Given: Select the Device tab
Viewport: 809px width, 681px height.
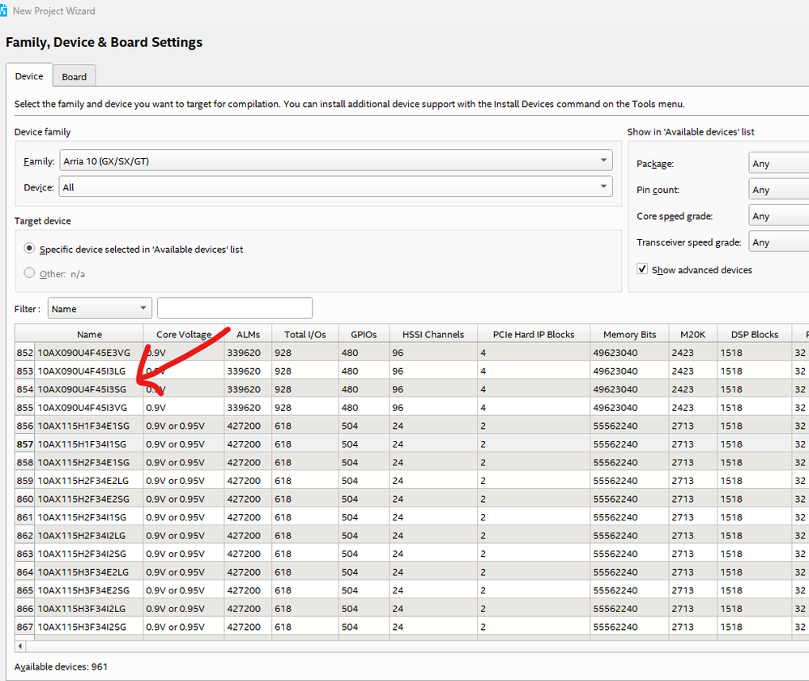Looking at the screenshot, I should tap(29, 76).
